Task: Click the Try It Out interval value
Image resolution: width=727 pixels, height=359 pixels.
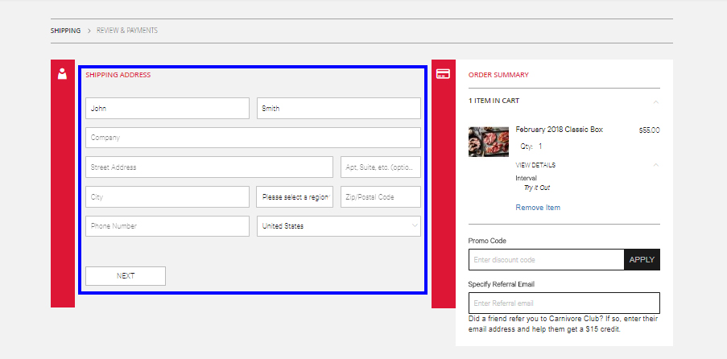Action: (x=537, y=188)
